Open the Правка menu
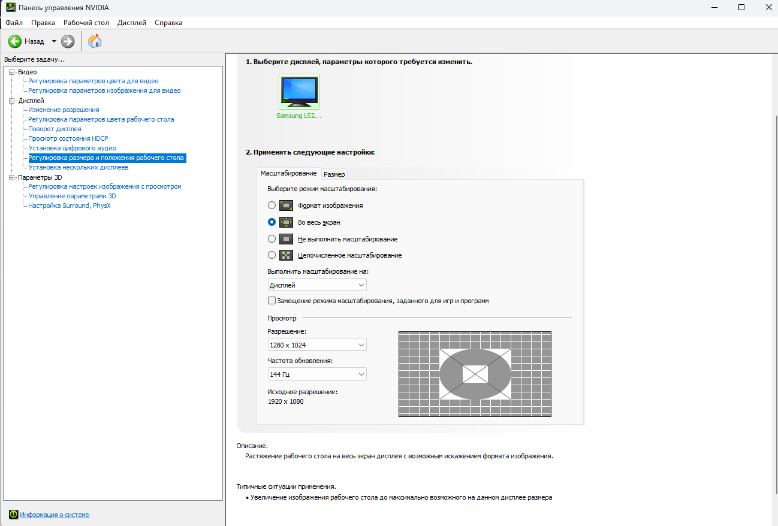 coord(43,23)
